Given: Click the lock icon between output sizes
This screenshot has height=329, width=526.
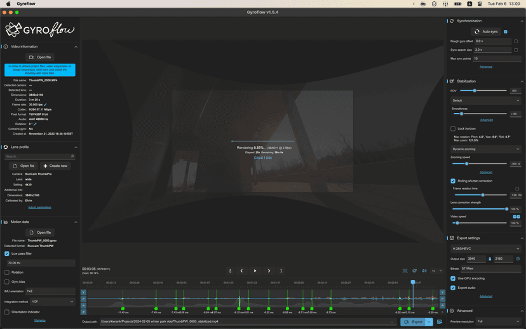Looking at the screenshot, I should [x=490, y=258].
